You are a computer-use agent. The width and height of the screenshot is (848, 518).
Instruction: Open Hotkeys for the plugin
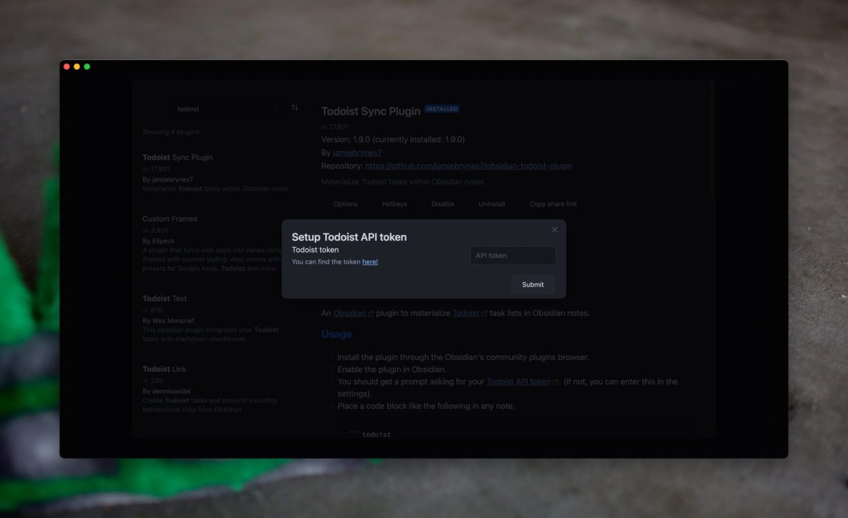(x=394, y=203)
